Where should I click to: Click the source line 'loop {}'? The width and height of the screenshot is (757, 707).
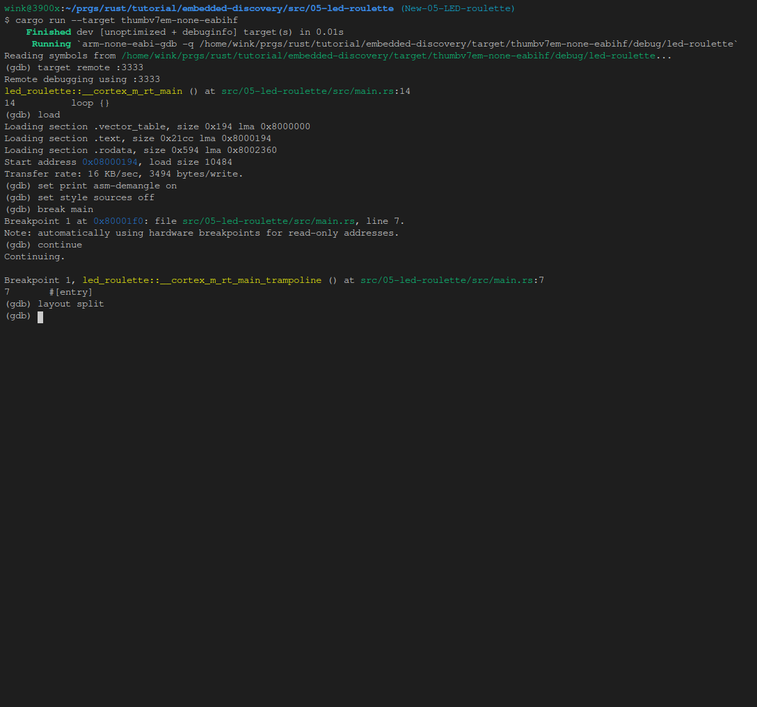[x=90, y=103]
